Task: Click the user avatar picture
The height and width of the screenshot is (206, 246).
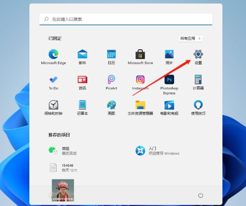Action: coord(63,190)
